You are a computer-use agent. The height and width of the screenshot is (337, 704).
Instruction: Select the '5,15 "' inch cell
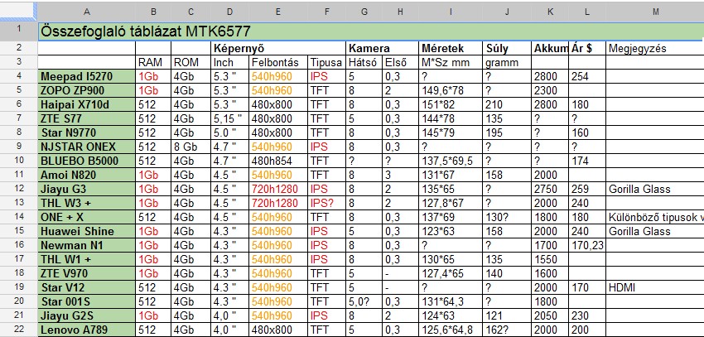(230, 119)
